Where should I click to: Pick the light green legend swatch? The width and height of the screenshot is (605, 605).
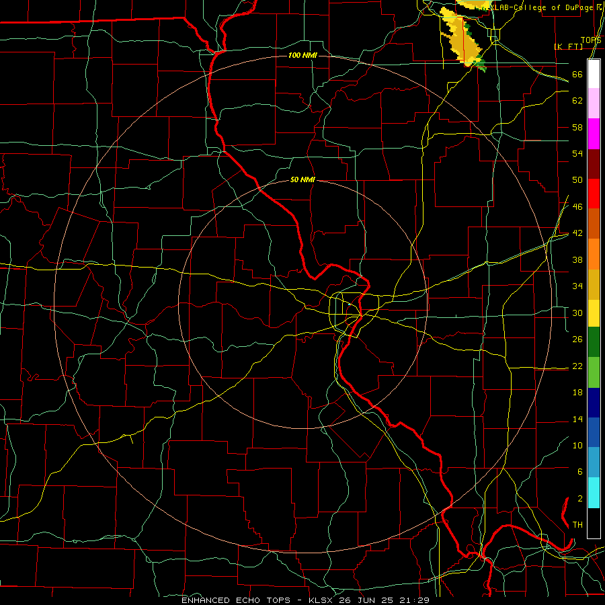pyautogui.click(x=594, y=372)
